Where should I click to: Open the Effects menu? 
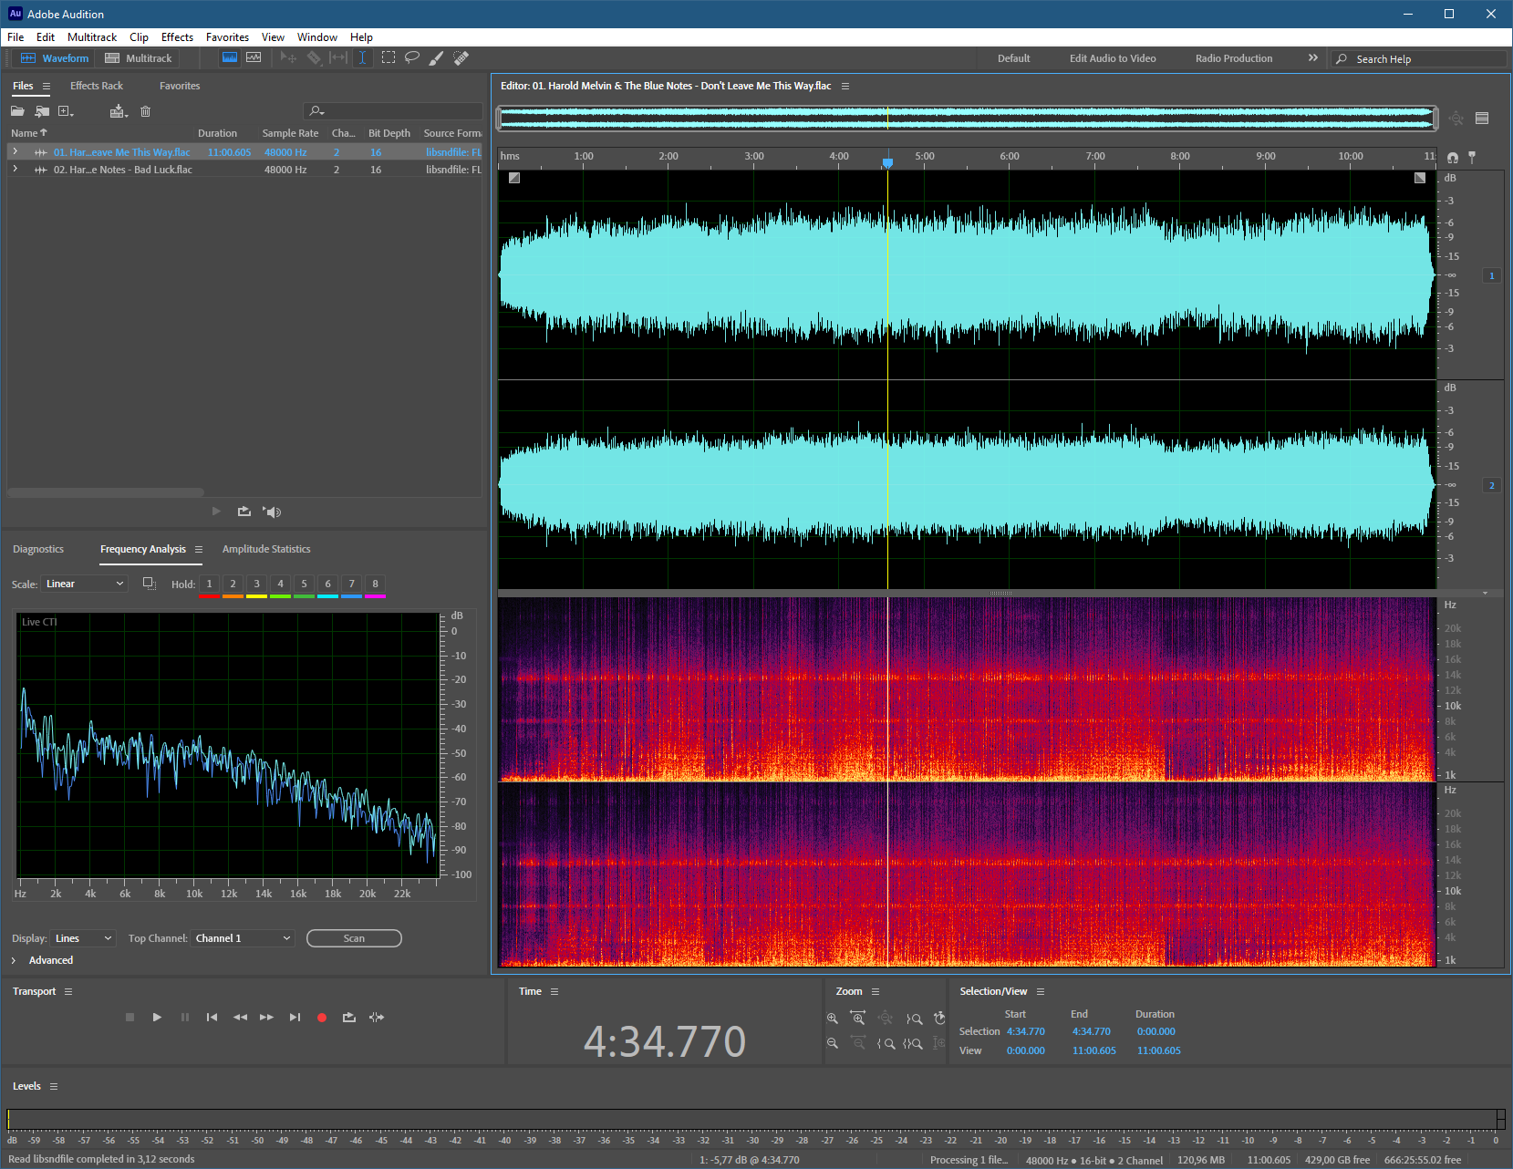click(177, 37)
